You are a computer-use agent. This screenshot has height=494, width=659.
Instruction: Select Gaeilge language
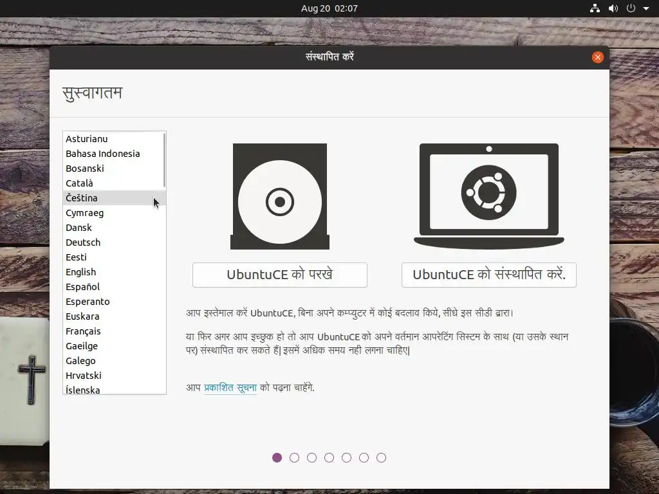click(115, 346)
